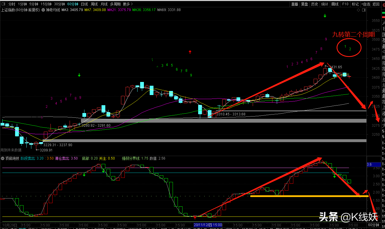
Task: Click the 复盘 replay button
Action: click(304, 4)
